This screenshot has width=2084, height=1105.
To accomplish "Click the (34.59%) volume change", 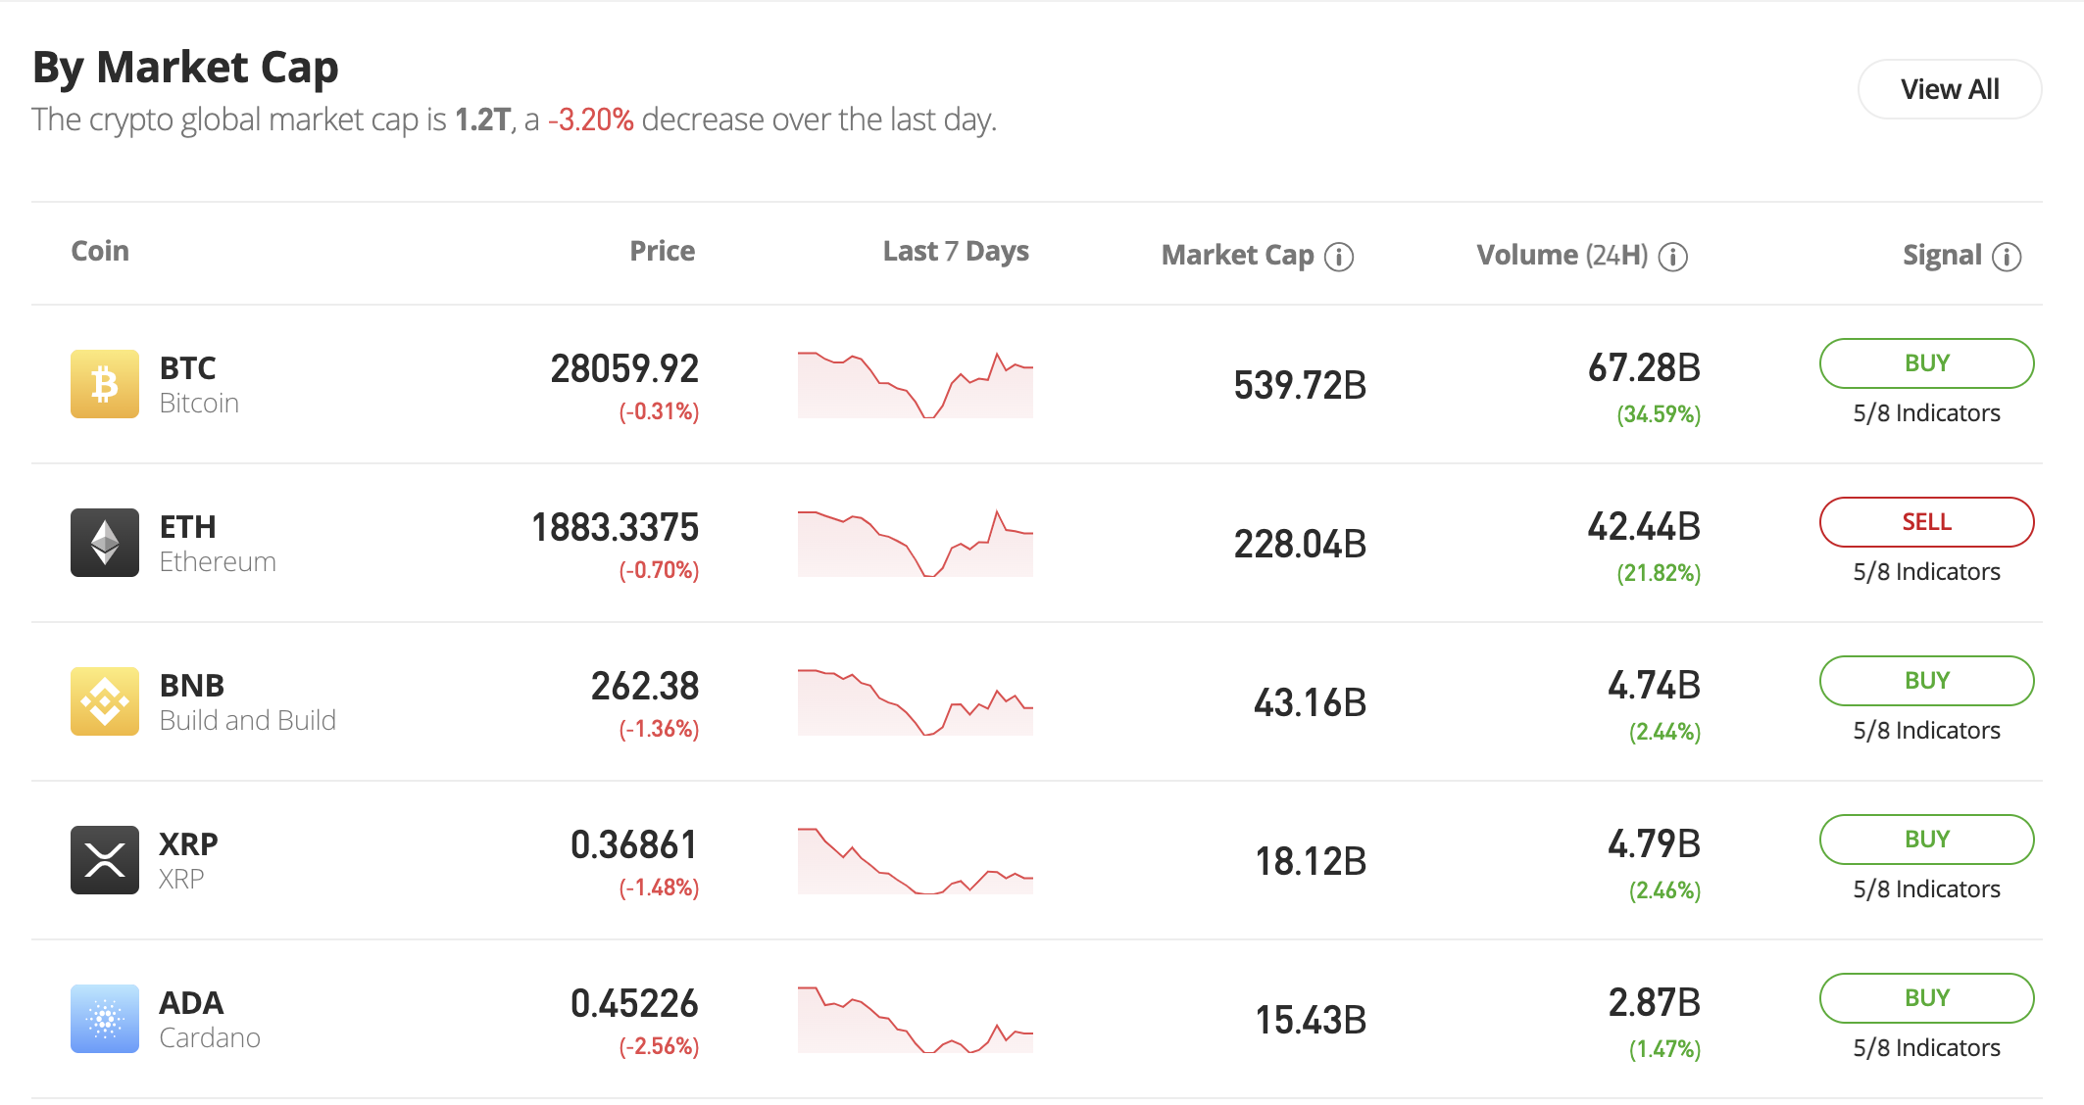I will pos(1659,415).
